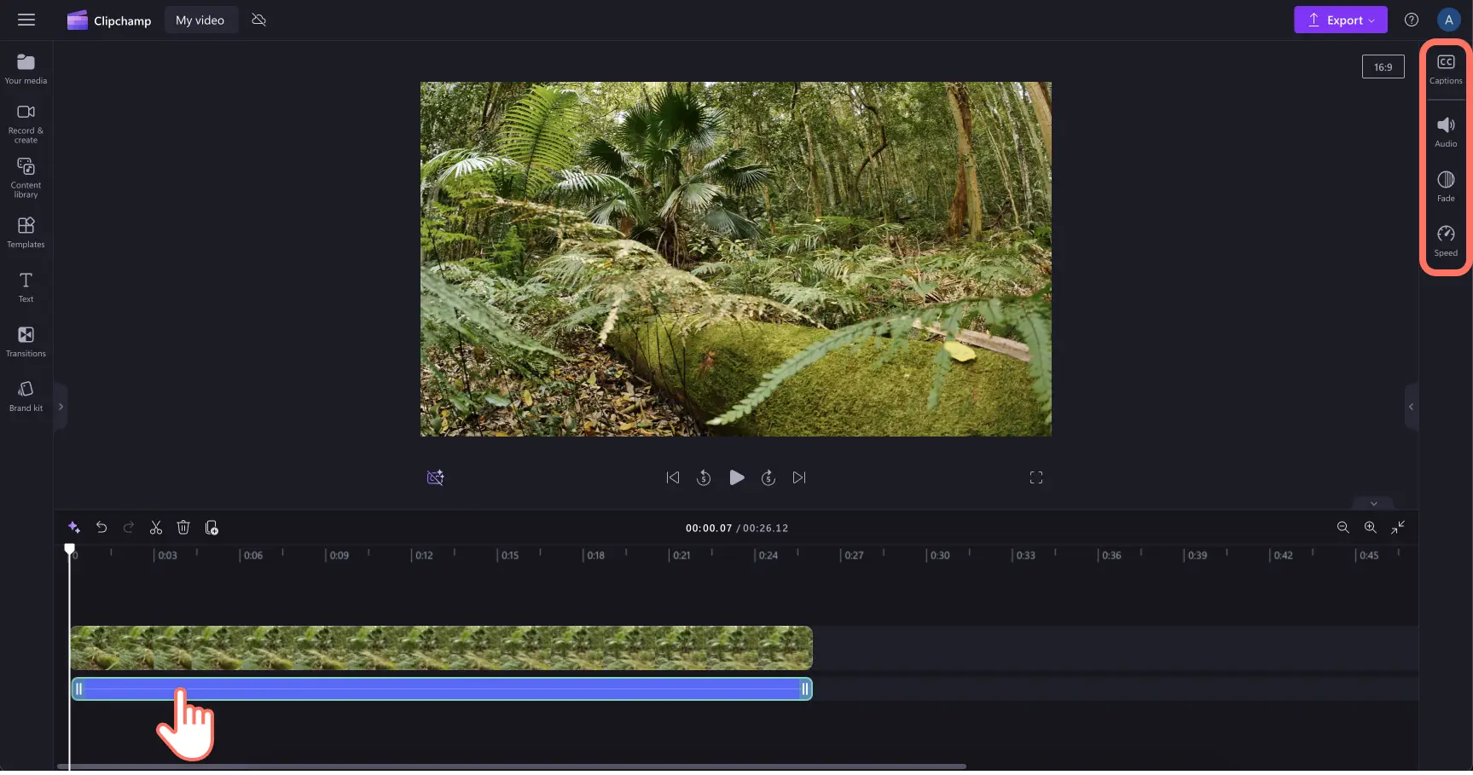Toggle the AI background removal icon
Screen dimensions: 1473x775
pos(435,477)
